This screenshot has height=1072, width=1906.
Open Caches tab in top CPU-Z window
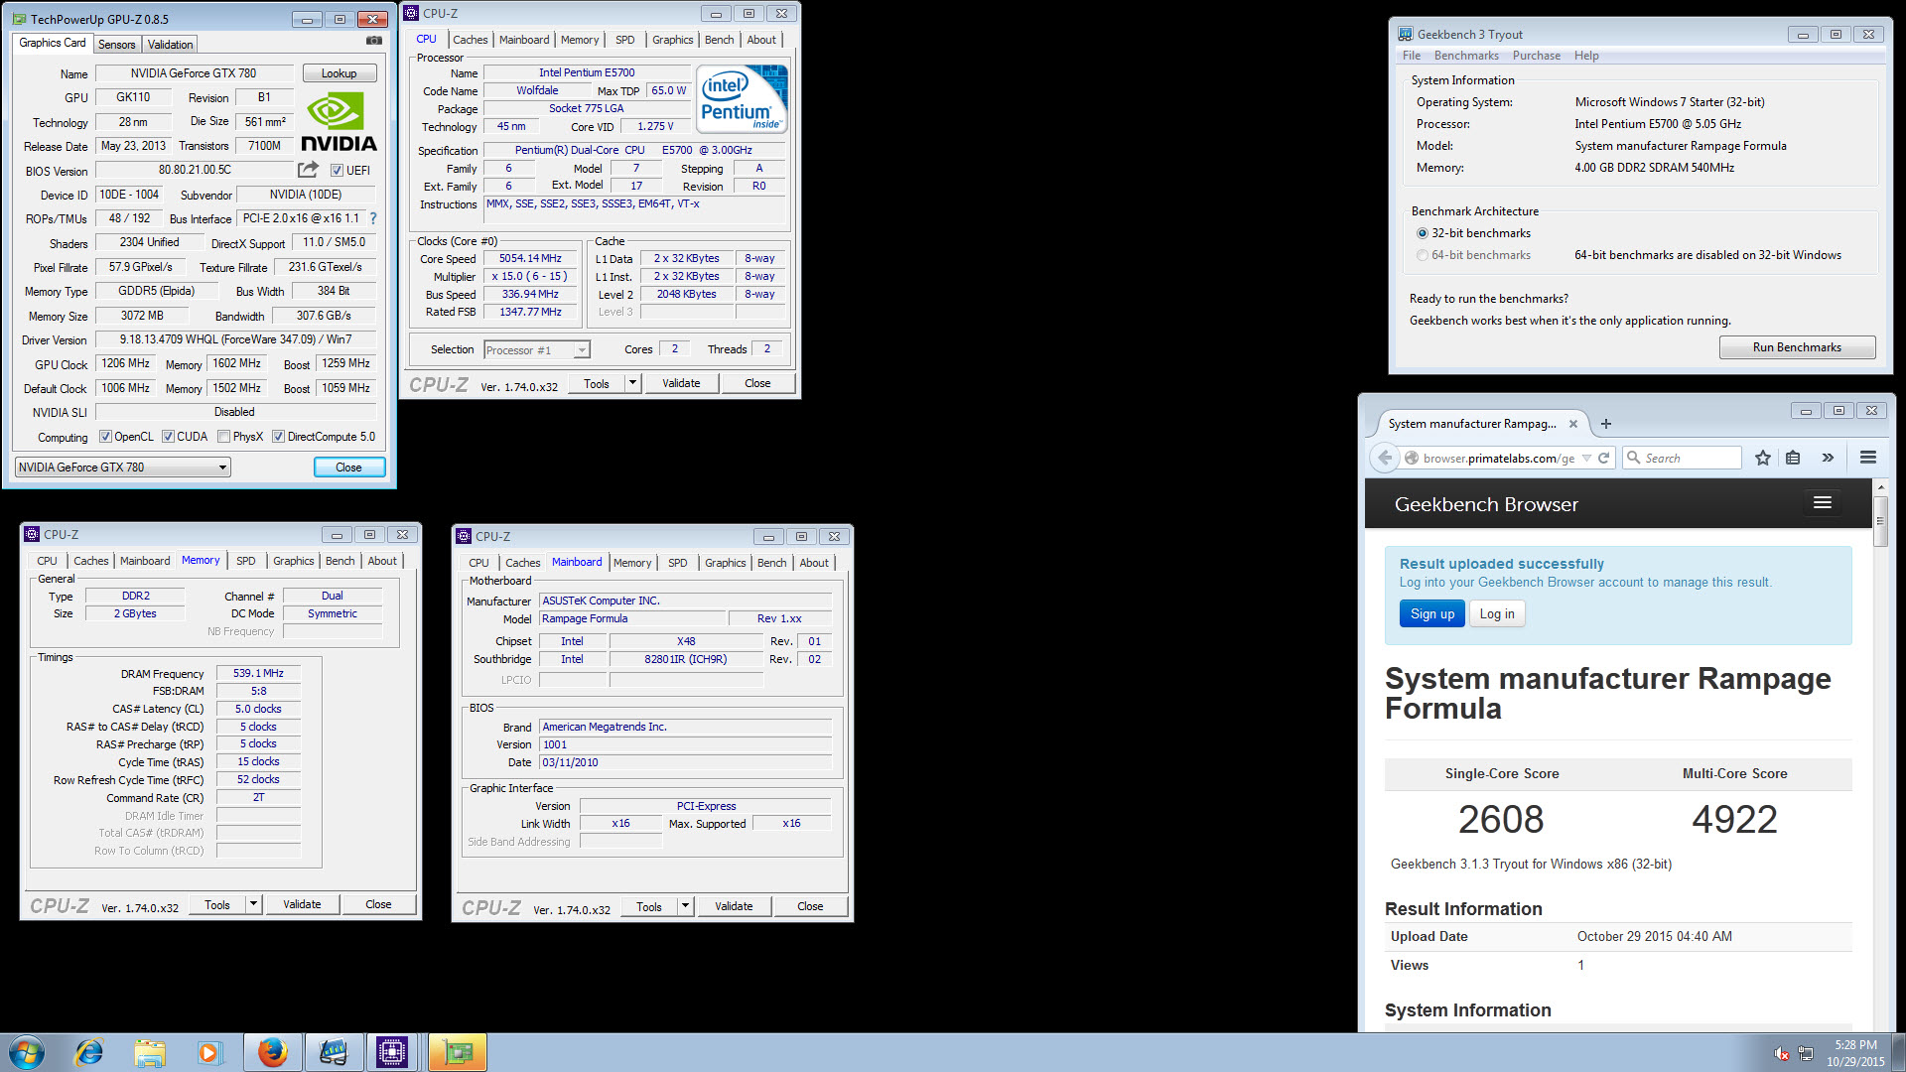pyautogui.click(x=470, y=40)
